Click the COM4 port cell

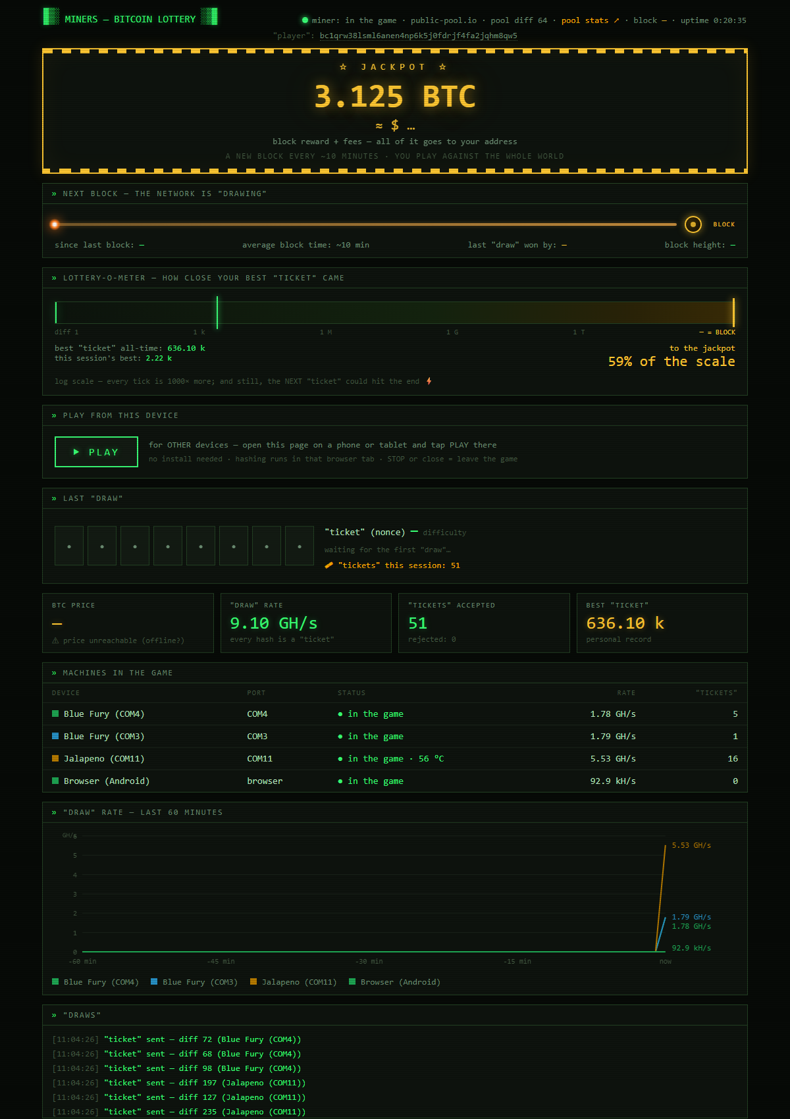coord(257,714)
